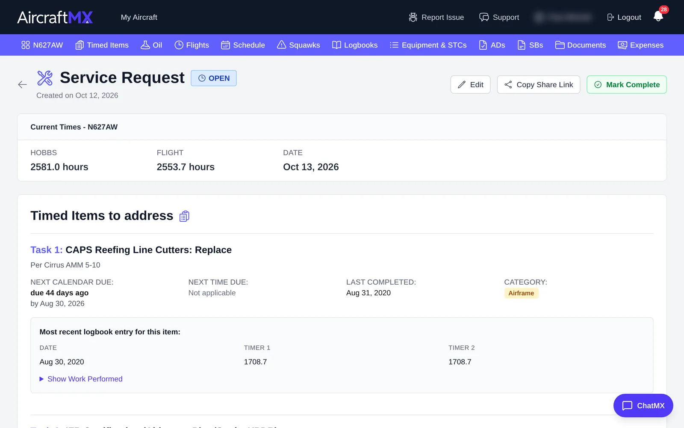Viewport: 684px width, 428px height.
Task: Click the date Oct 13, 2026
Action: coord(311,167)
